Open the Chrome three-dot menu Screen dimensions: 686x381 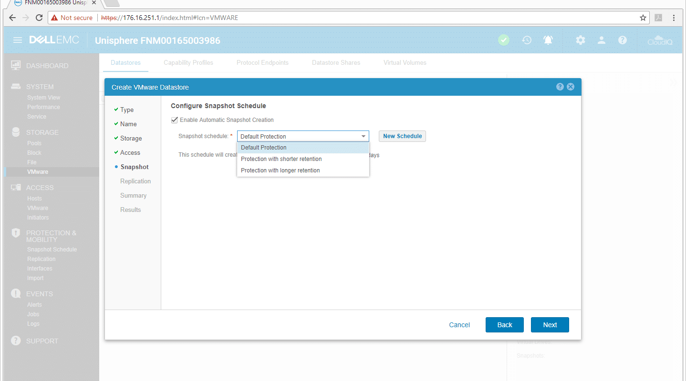(x=674, y=18)
